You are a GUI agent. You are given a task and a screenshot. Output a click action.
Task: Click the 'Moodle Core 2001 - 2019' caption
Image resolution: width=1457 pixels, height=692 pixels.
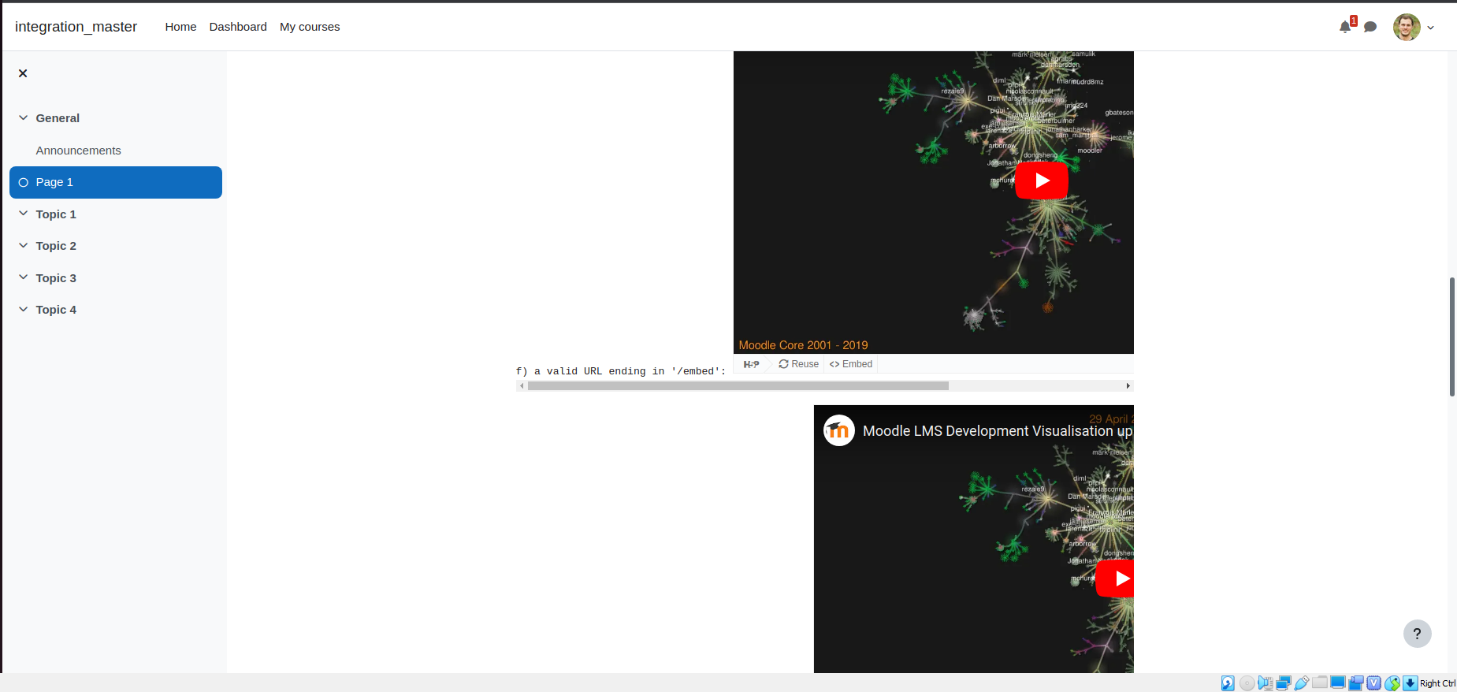click(x=803, y=345)
